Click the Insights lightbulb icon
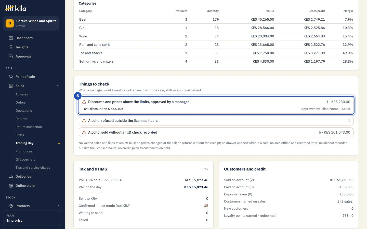This screenshot has width=367, height=229. 11,47
